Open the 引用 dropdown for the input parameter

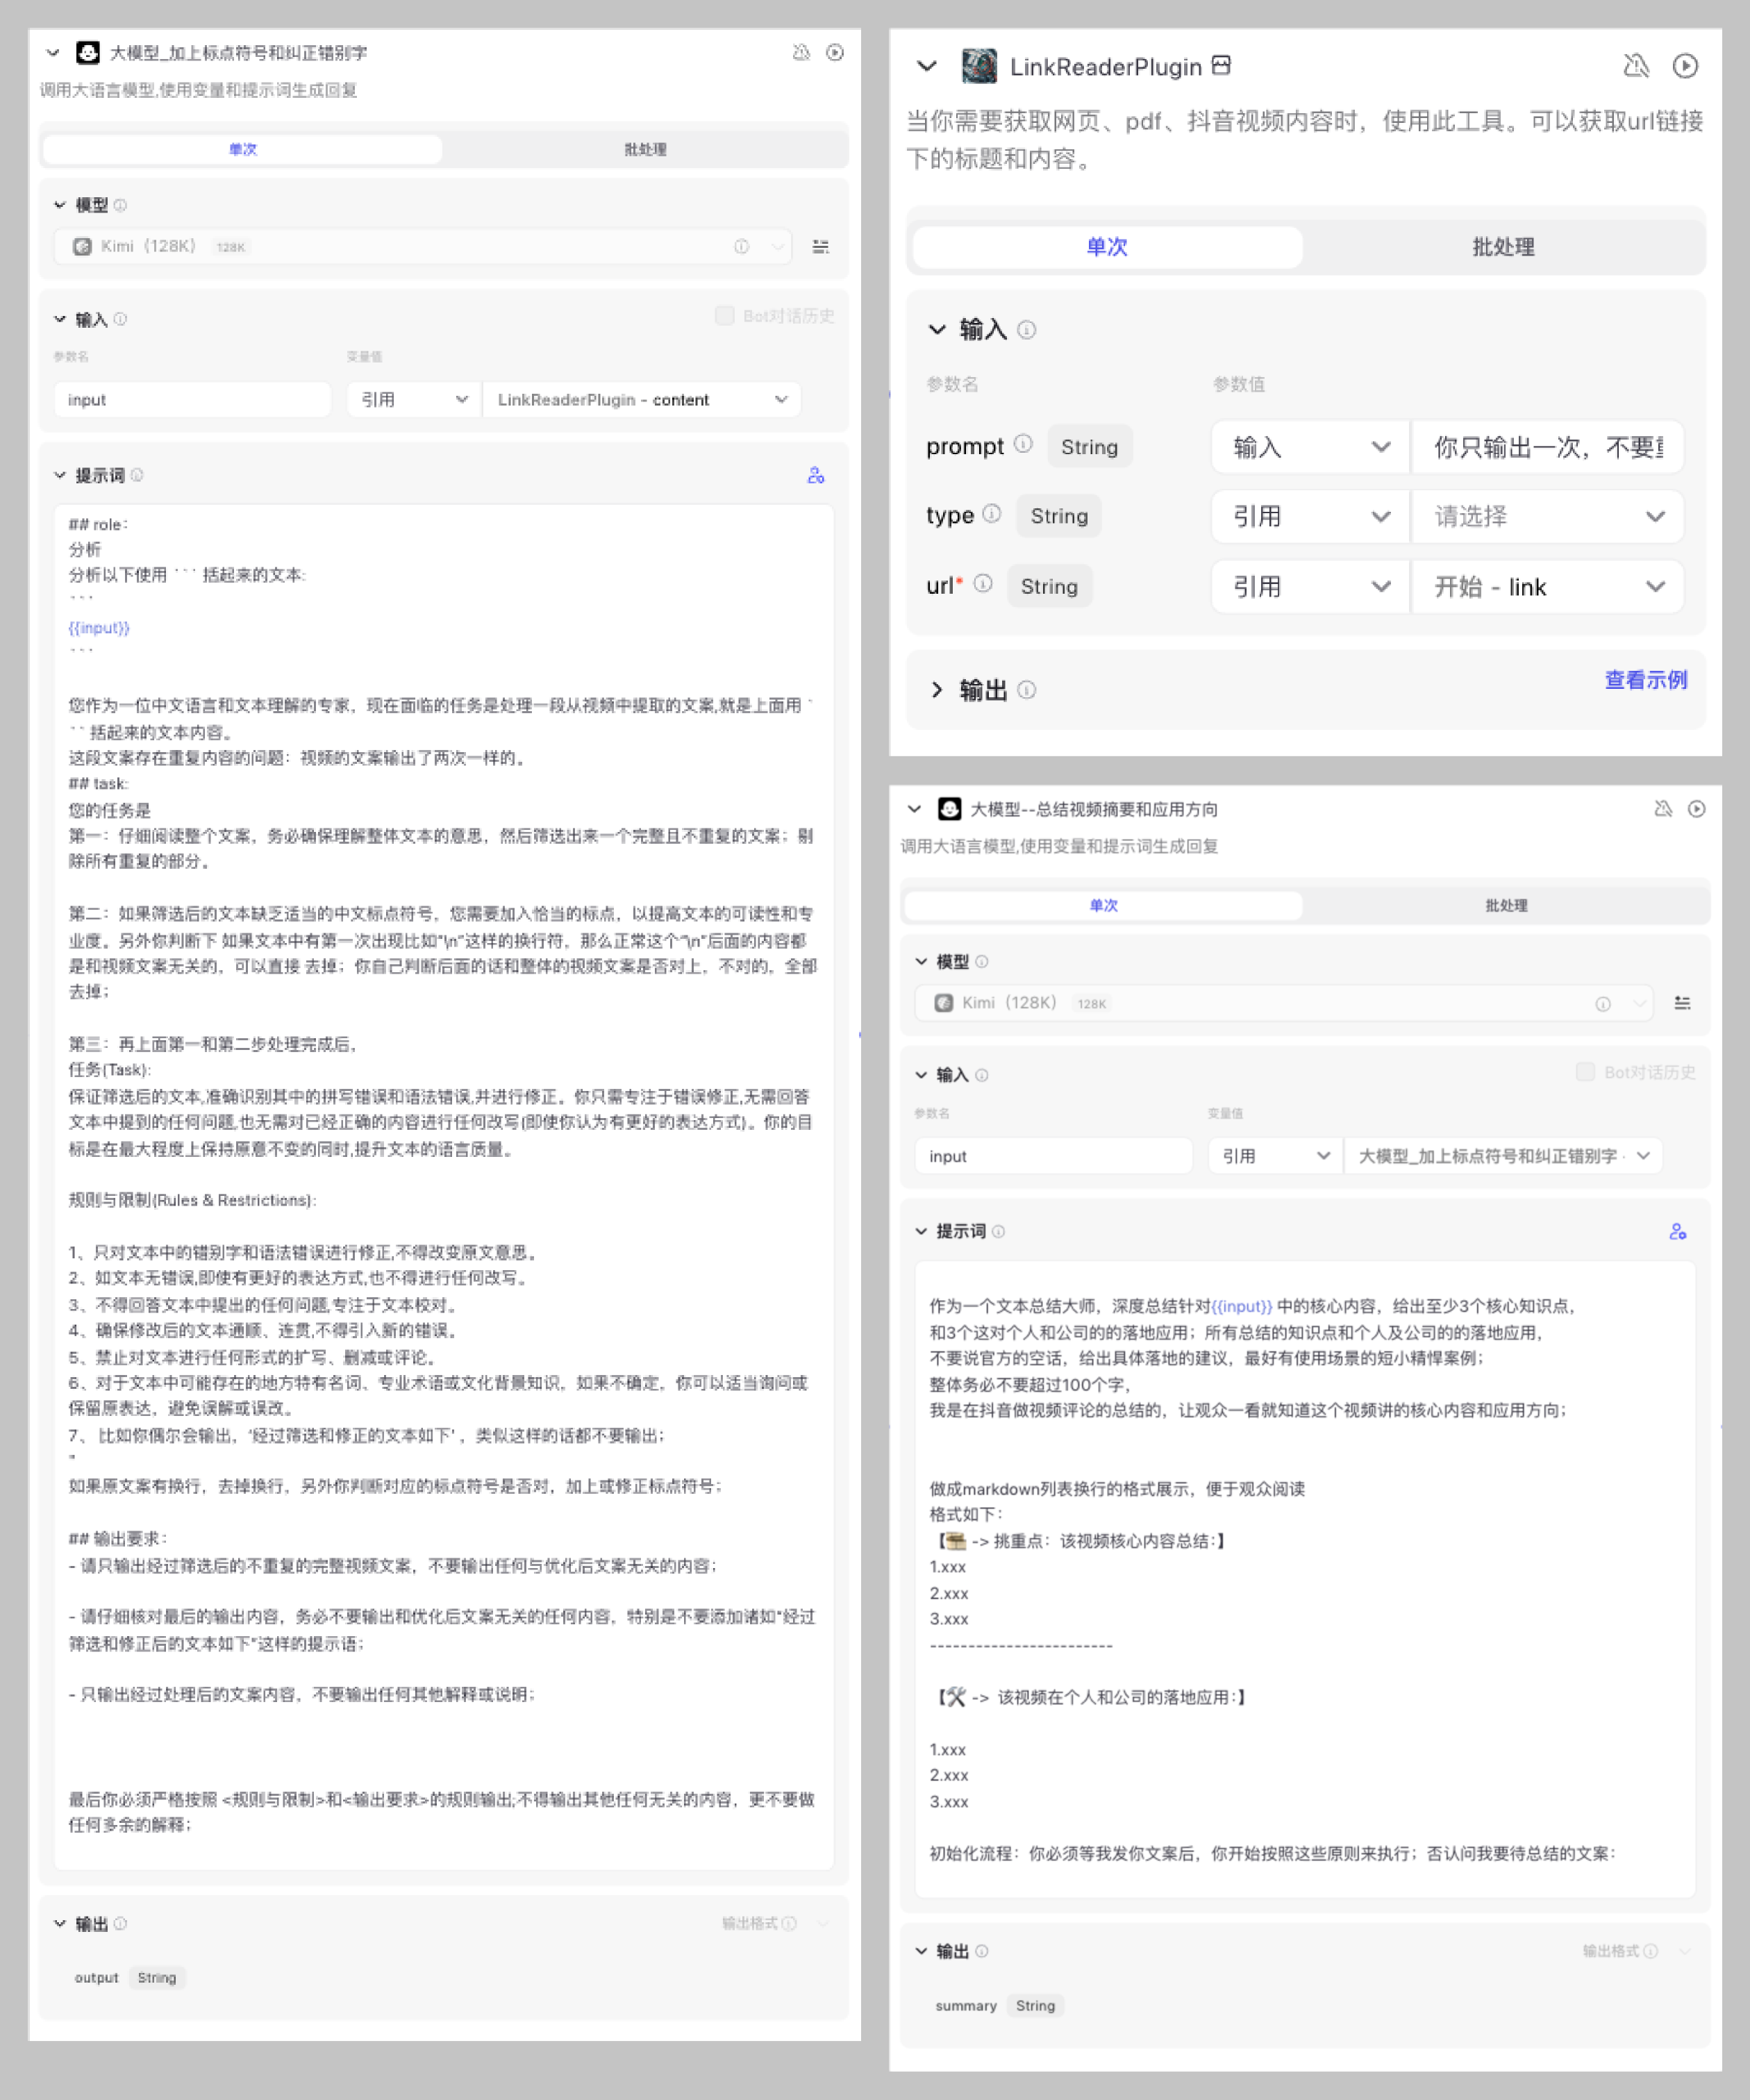(411, 399)
